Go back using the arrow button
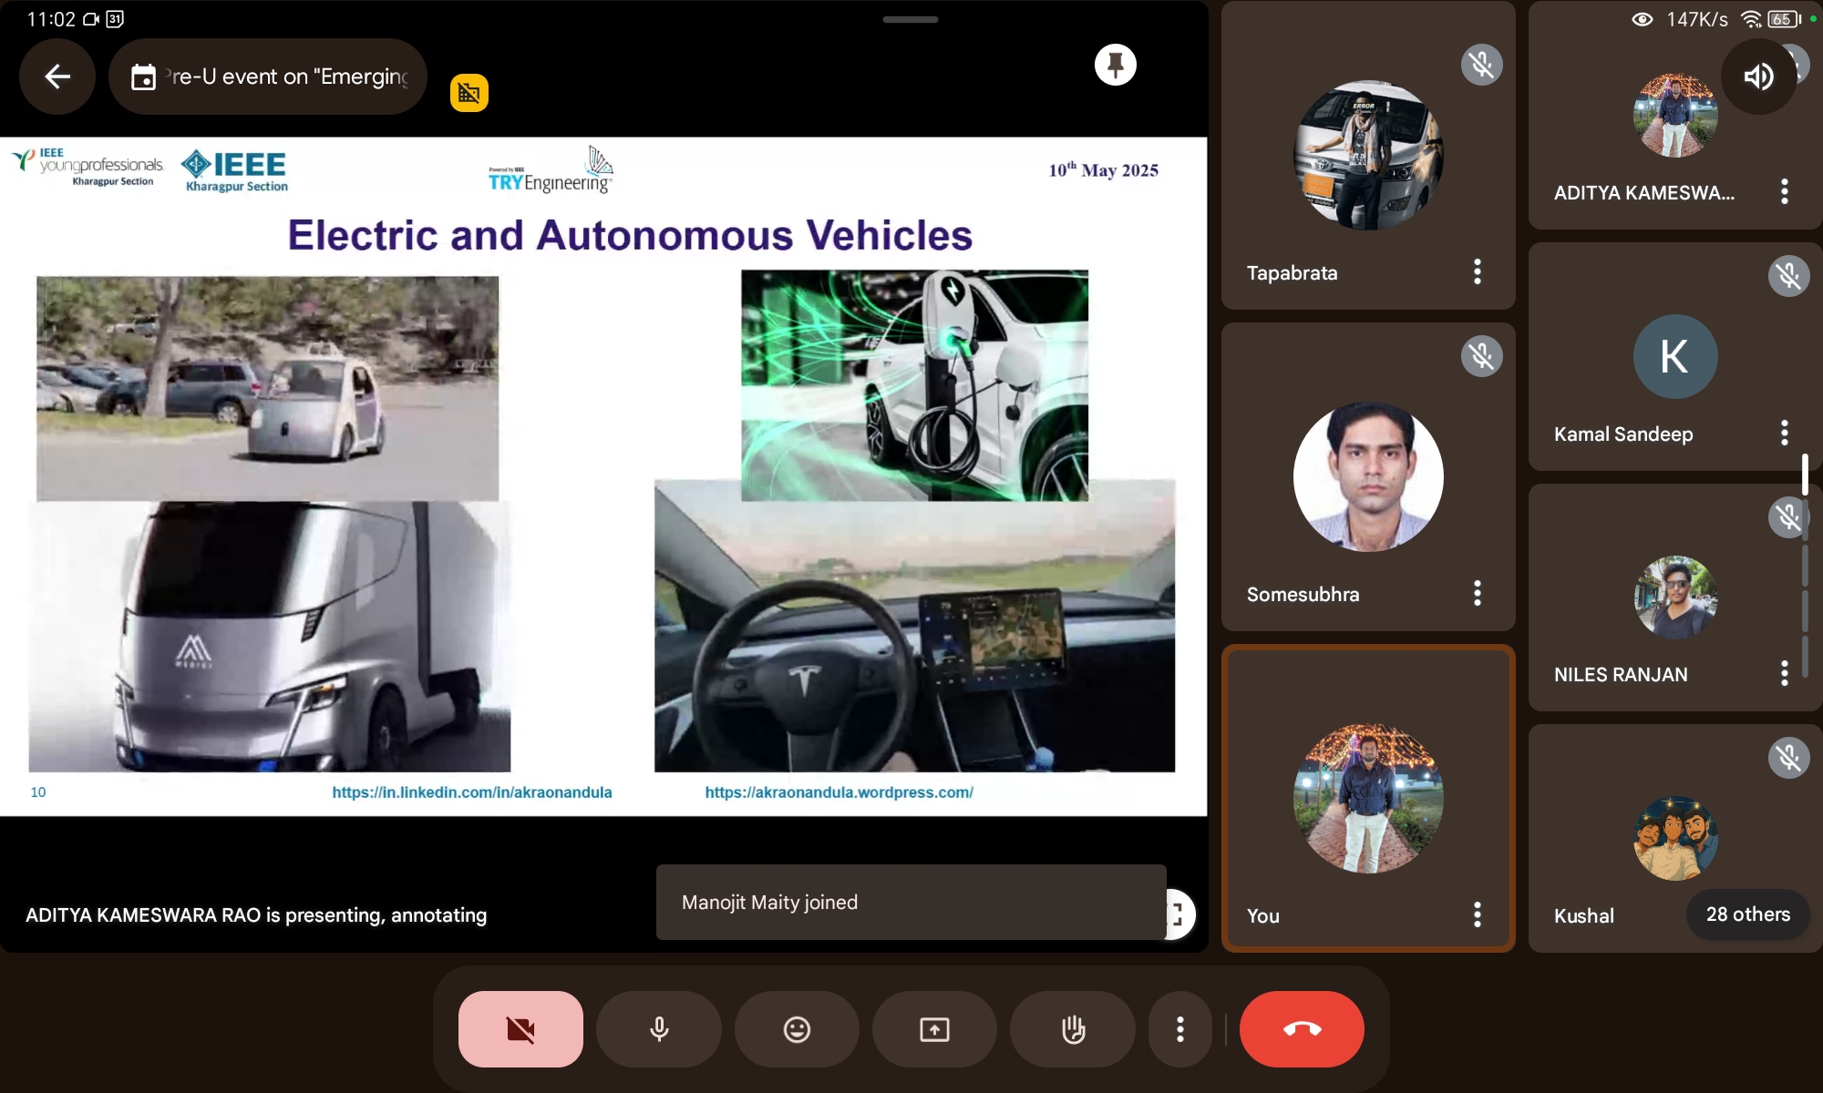 [x=57, y=77]
